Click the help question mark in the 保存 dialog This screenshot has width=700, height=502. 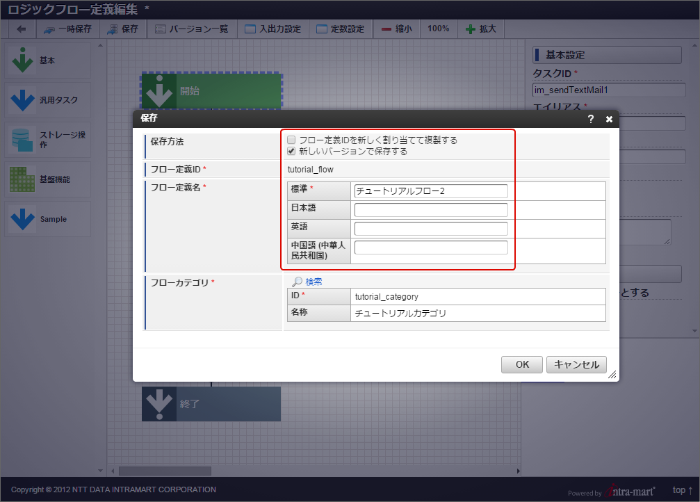pyautogui.click(x=590, y=118)
